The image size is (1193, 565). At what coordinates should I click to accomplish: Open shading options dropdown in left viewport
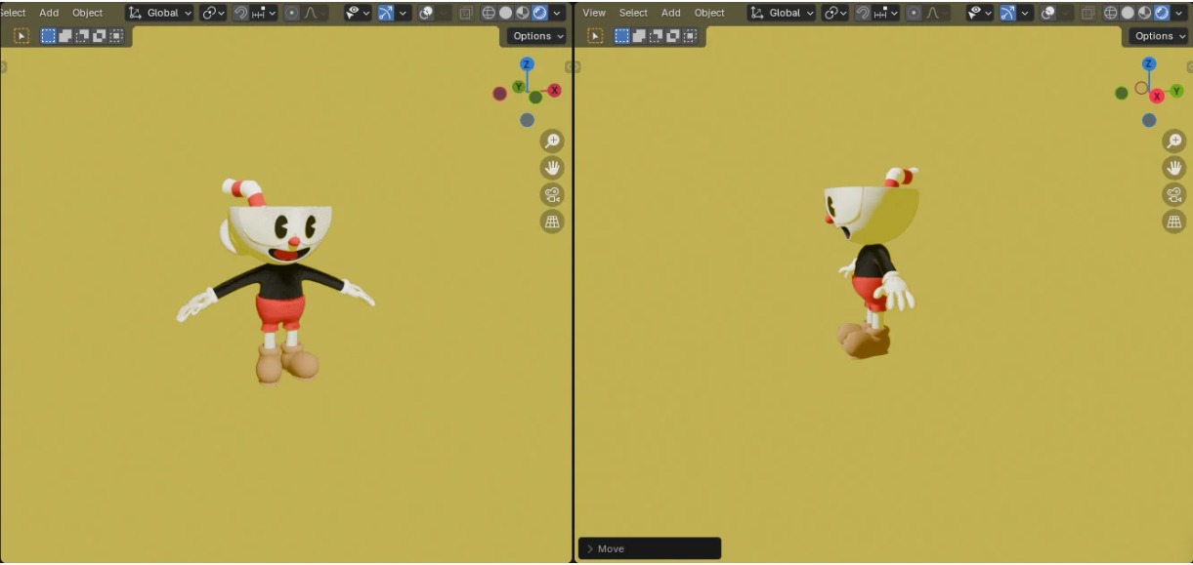point(557,13)
